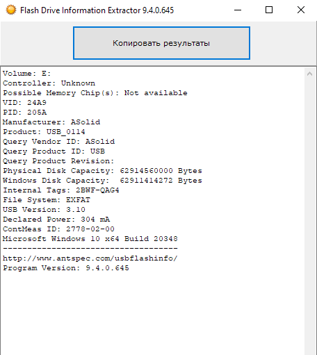The width and height of the screenshot is (317, 355).
Task: Click the 'Declared Power: 304 mA' line
Action: pyautogui.click(x=56, y=220)
